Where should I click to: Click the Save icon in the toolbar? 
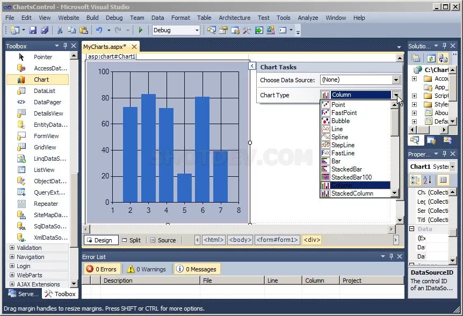point(33,30)
